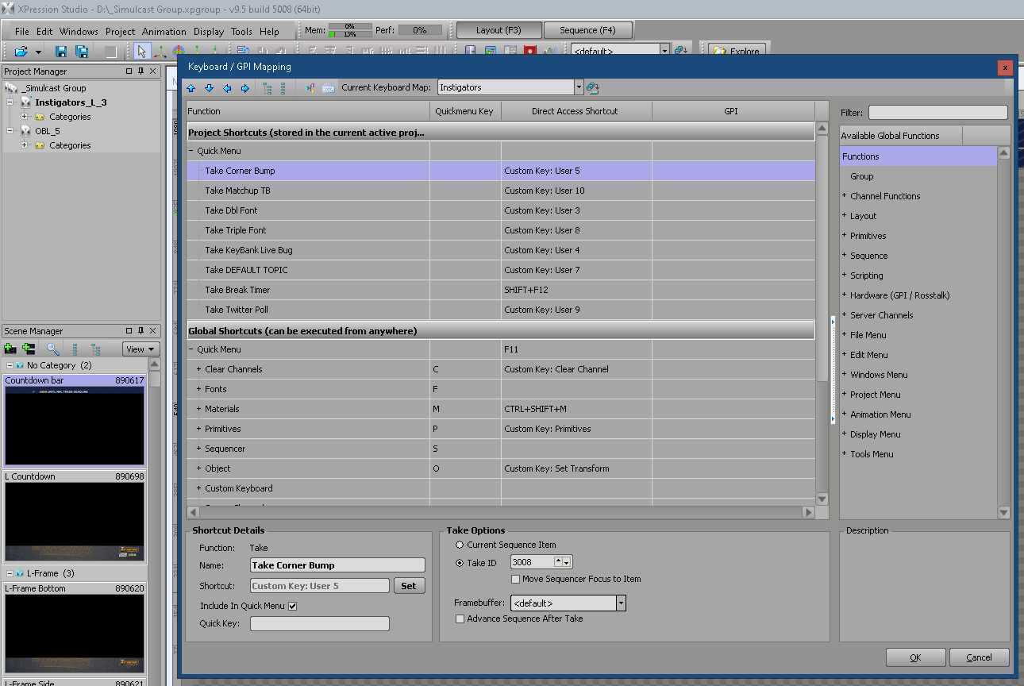Select the arrow pointer tool in main toolbar

[142, 52]
